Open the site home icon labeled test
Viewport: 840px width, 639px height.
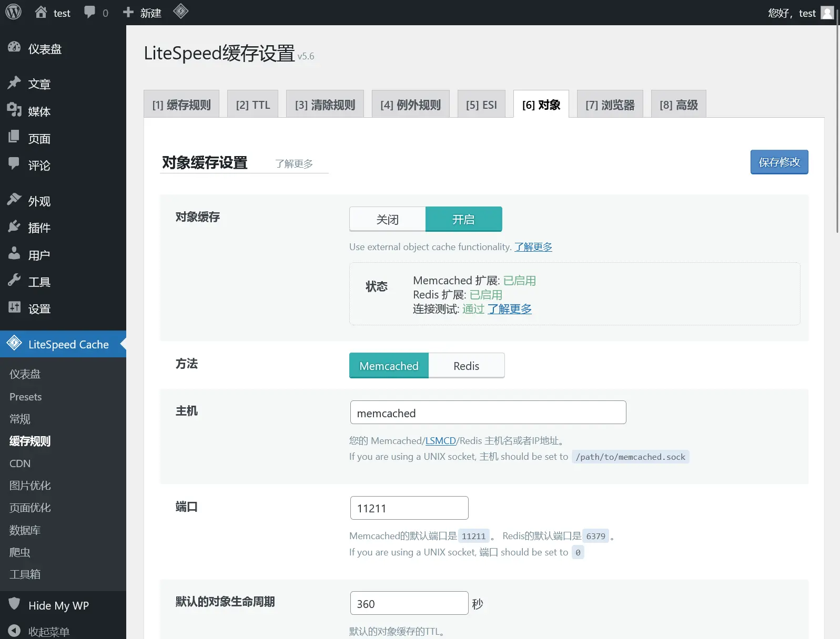[x=41, y=12]
